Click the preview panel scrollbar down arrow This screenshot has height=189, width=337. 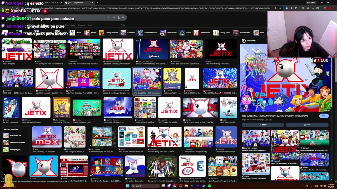point(332,180)
